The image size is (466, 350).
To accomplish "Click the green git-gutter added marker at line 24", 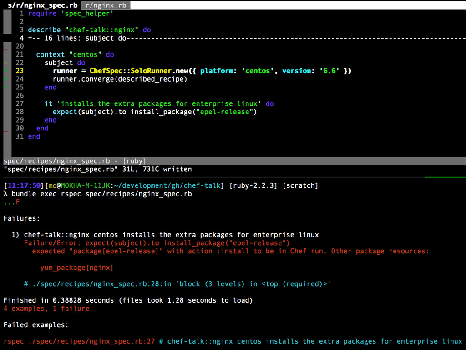I will [5, 79].
